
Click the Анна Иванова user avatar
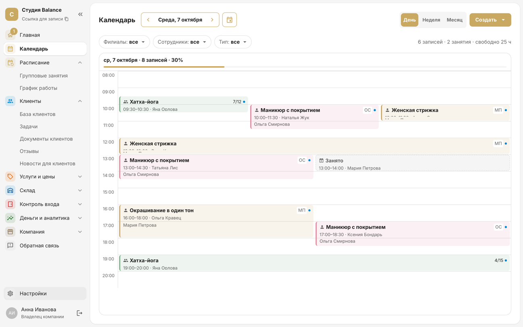point(12,313)
